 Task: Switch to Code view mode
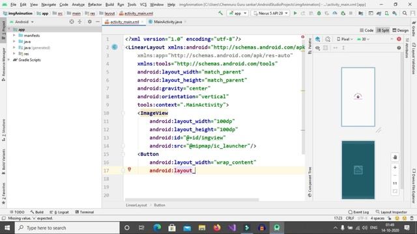click(366, 31)
